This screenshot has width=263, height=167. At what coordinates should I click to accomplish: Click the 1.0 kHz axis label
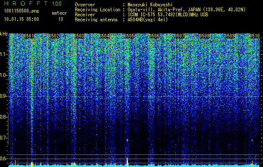[3, 75]
